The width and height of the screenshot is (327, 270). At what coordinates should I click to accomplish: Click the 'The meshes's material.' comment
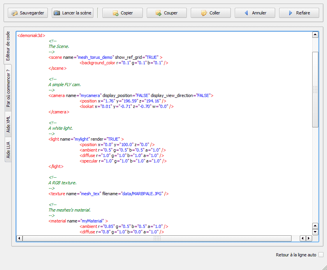(69, 210)
